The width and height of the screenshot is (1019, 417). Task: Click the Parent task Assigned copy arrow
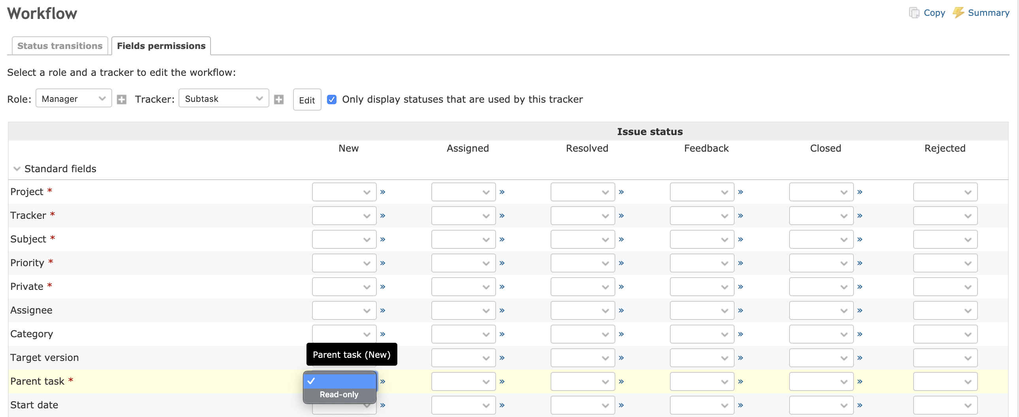502,382
